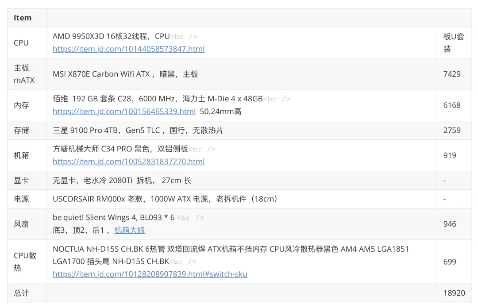Click the 三星 9100 Pro 4TB description
This screenshot has height=308, width=478.
point(138,130)
